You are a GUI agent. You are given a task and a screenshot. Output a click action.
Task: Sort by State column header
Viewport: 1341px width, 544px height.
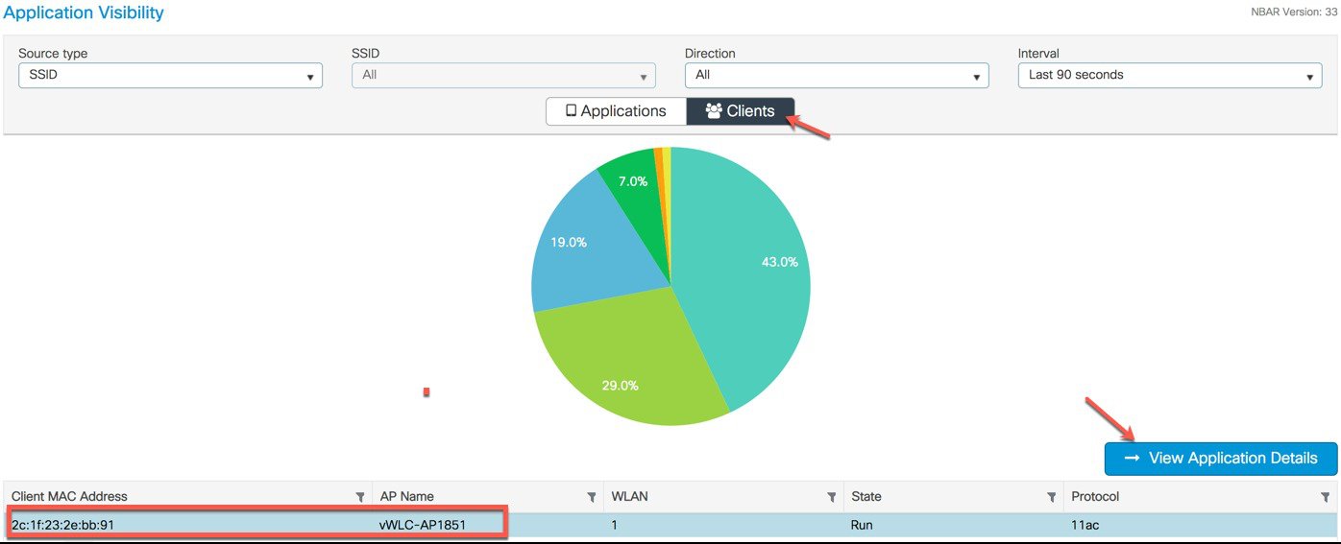[x=866, y=496]
